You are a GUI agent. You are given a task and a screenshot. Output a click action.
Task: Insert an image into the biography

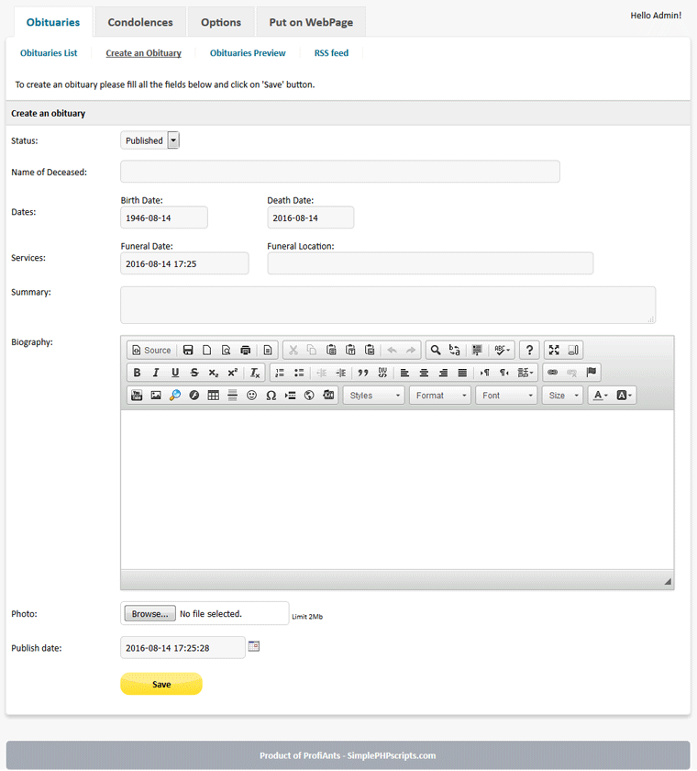click(156, 395)
